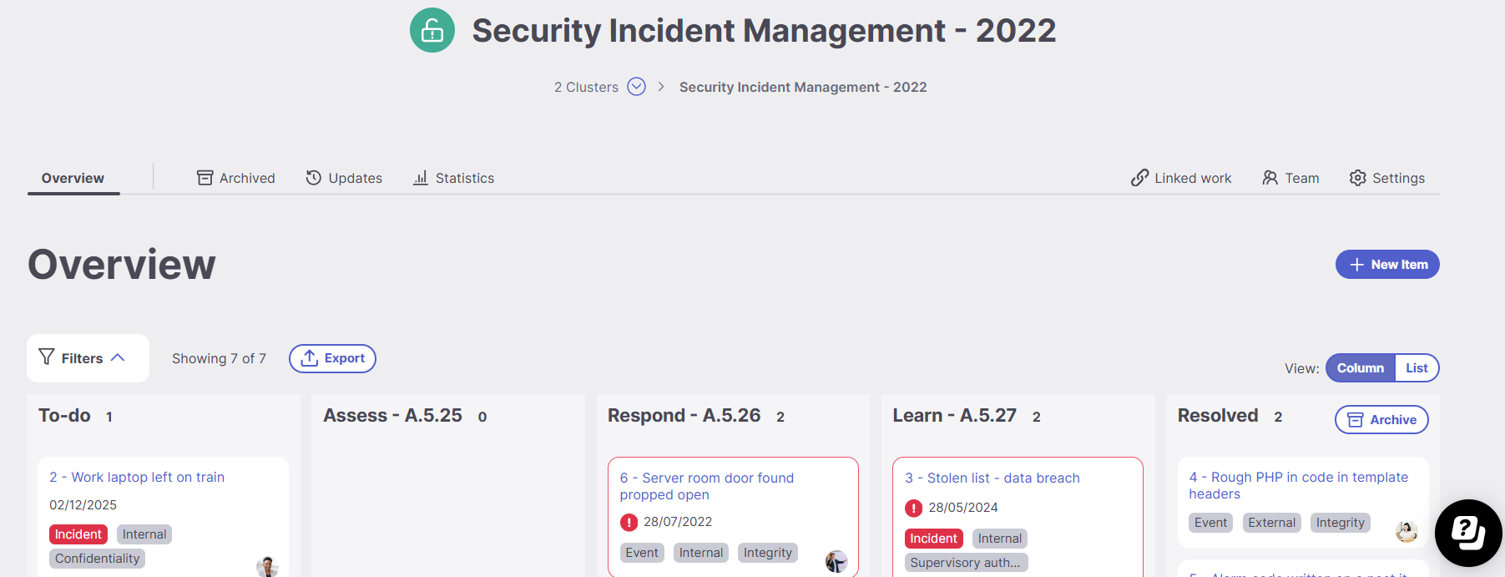Click the New Item button

(1387, 265)
